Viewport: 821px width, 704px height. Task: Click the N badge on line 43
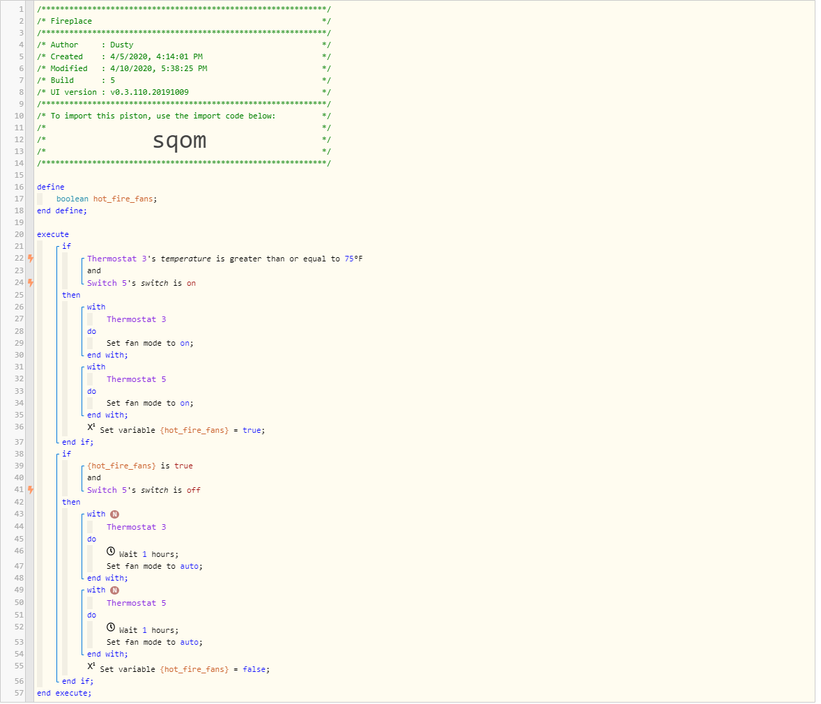115,514
